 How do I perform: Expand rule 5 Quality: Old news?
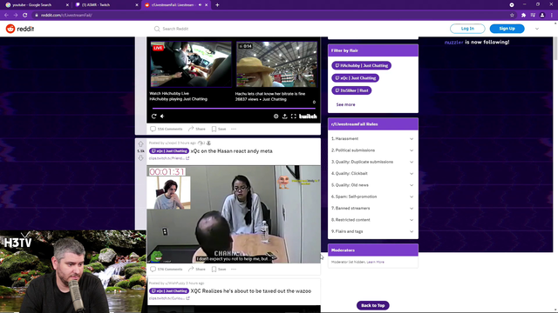tap(372, 185)
